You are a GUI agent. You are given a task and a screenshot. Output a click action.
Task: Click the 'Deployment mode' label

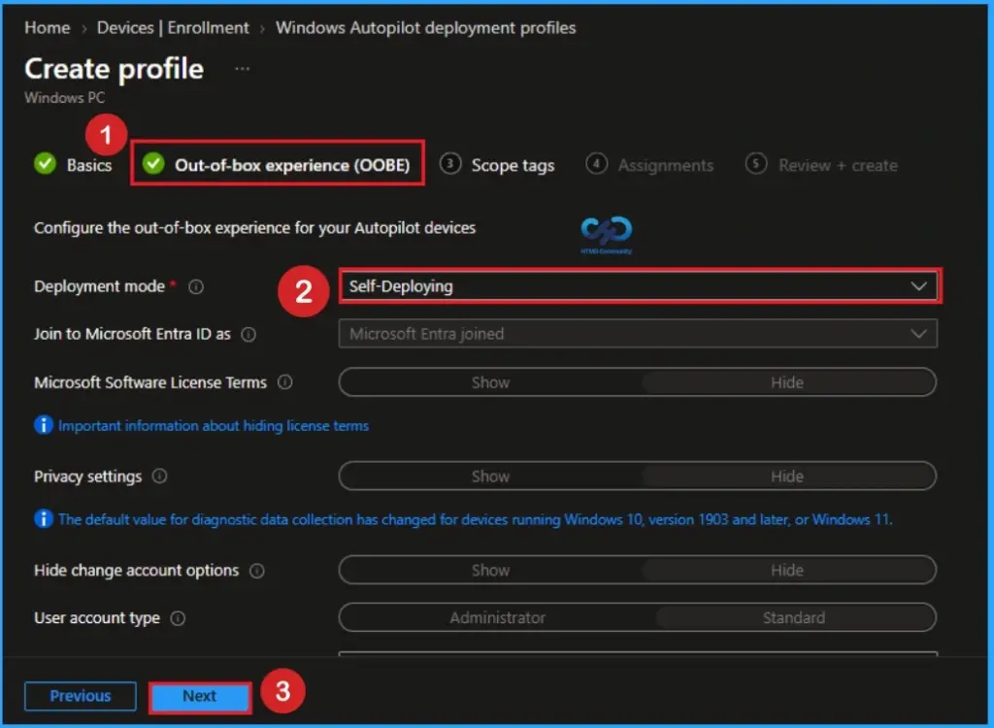coord(100,286)
